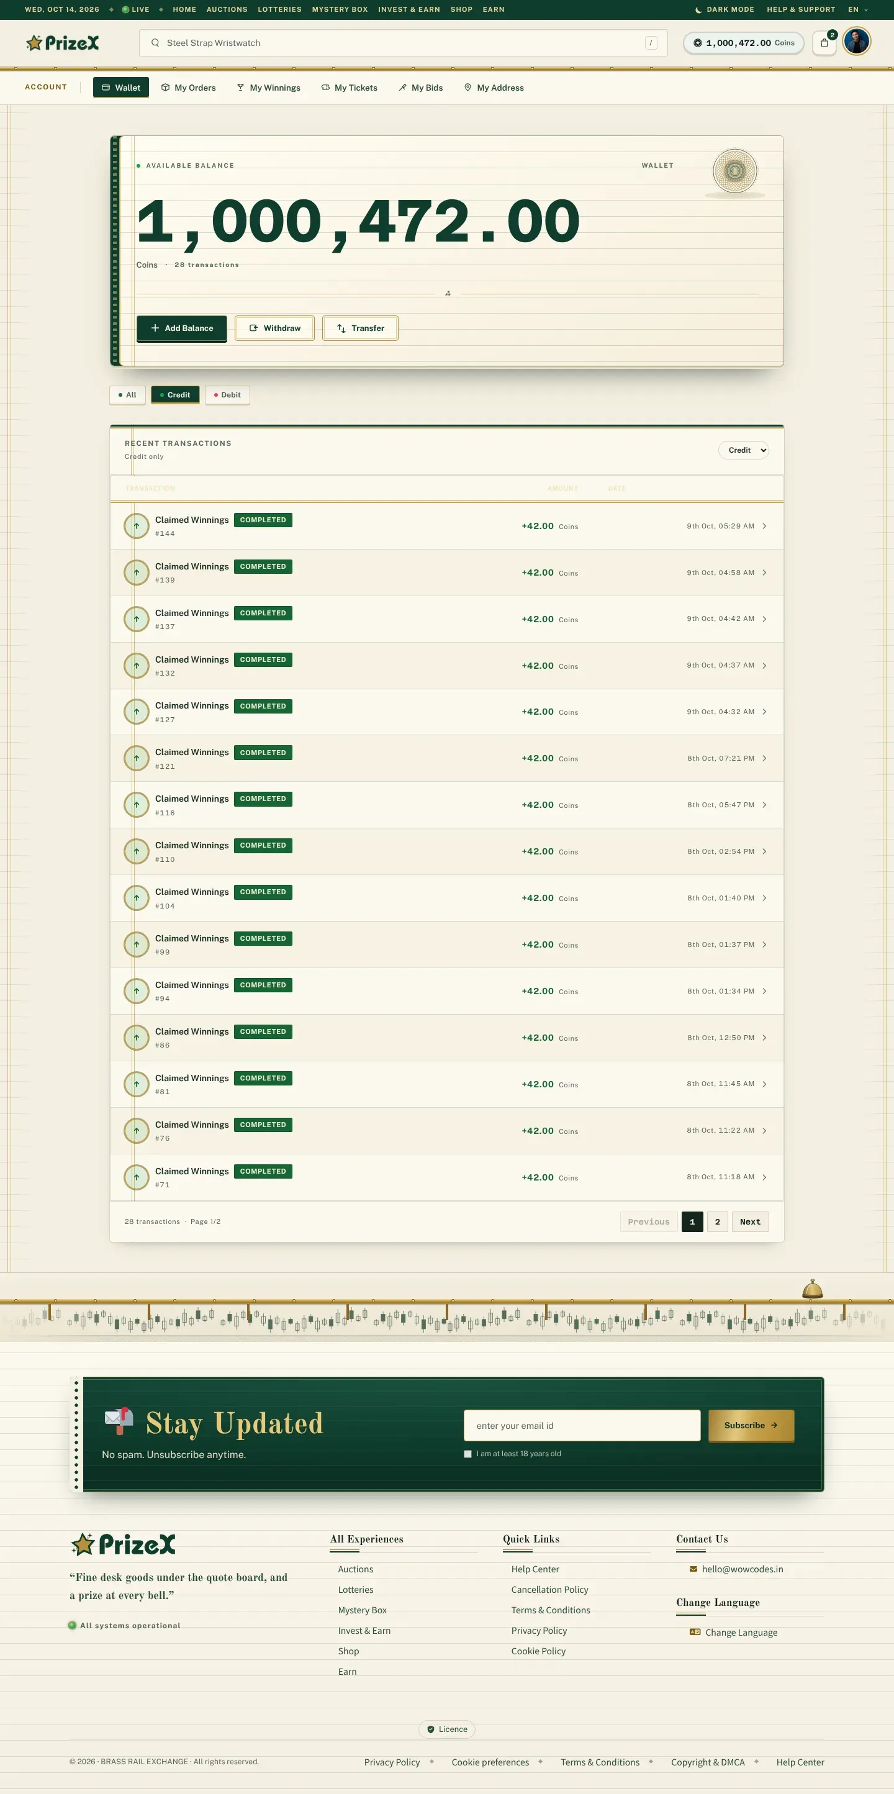Click the Add Balance button
The width and height of the screenshot is (894, 1794).
point(182,328)
